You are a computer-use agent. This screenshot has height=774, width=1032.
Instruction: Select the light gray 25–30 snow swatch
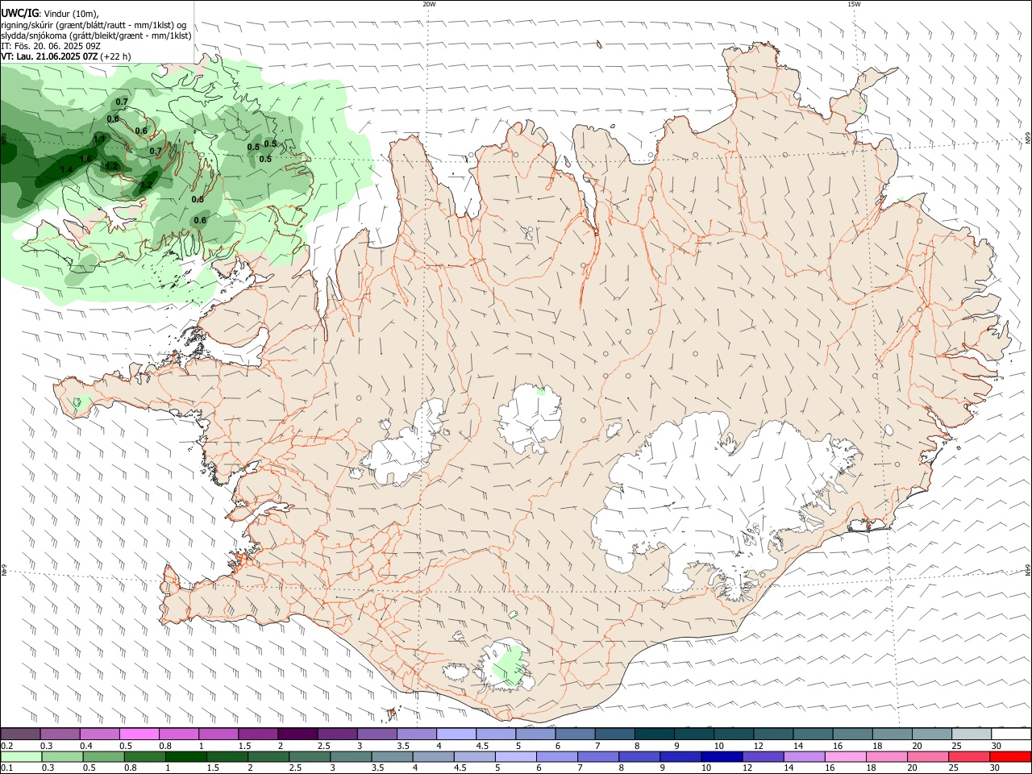pyautogui.click(x=971, y=734)
